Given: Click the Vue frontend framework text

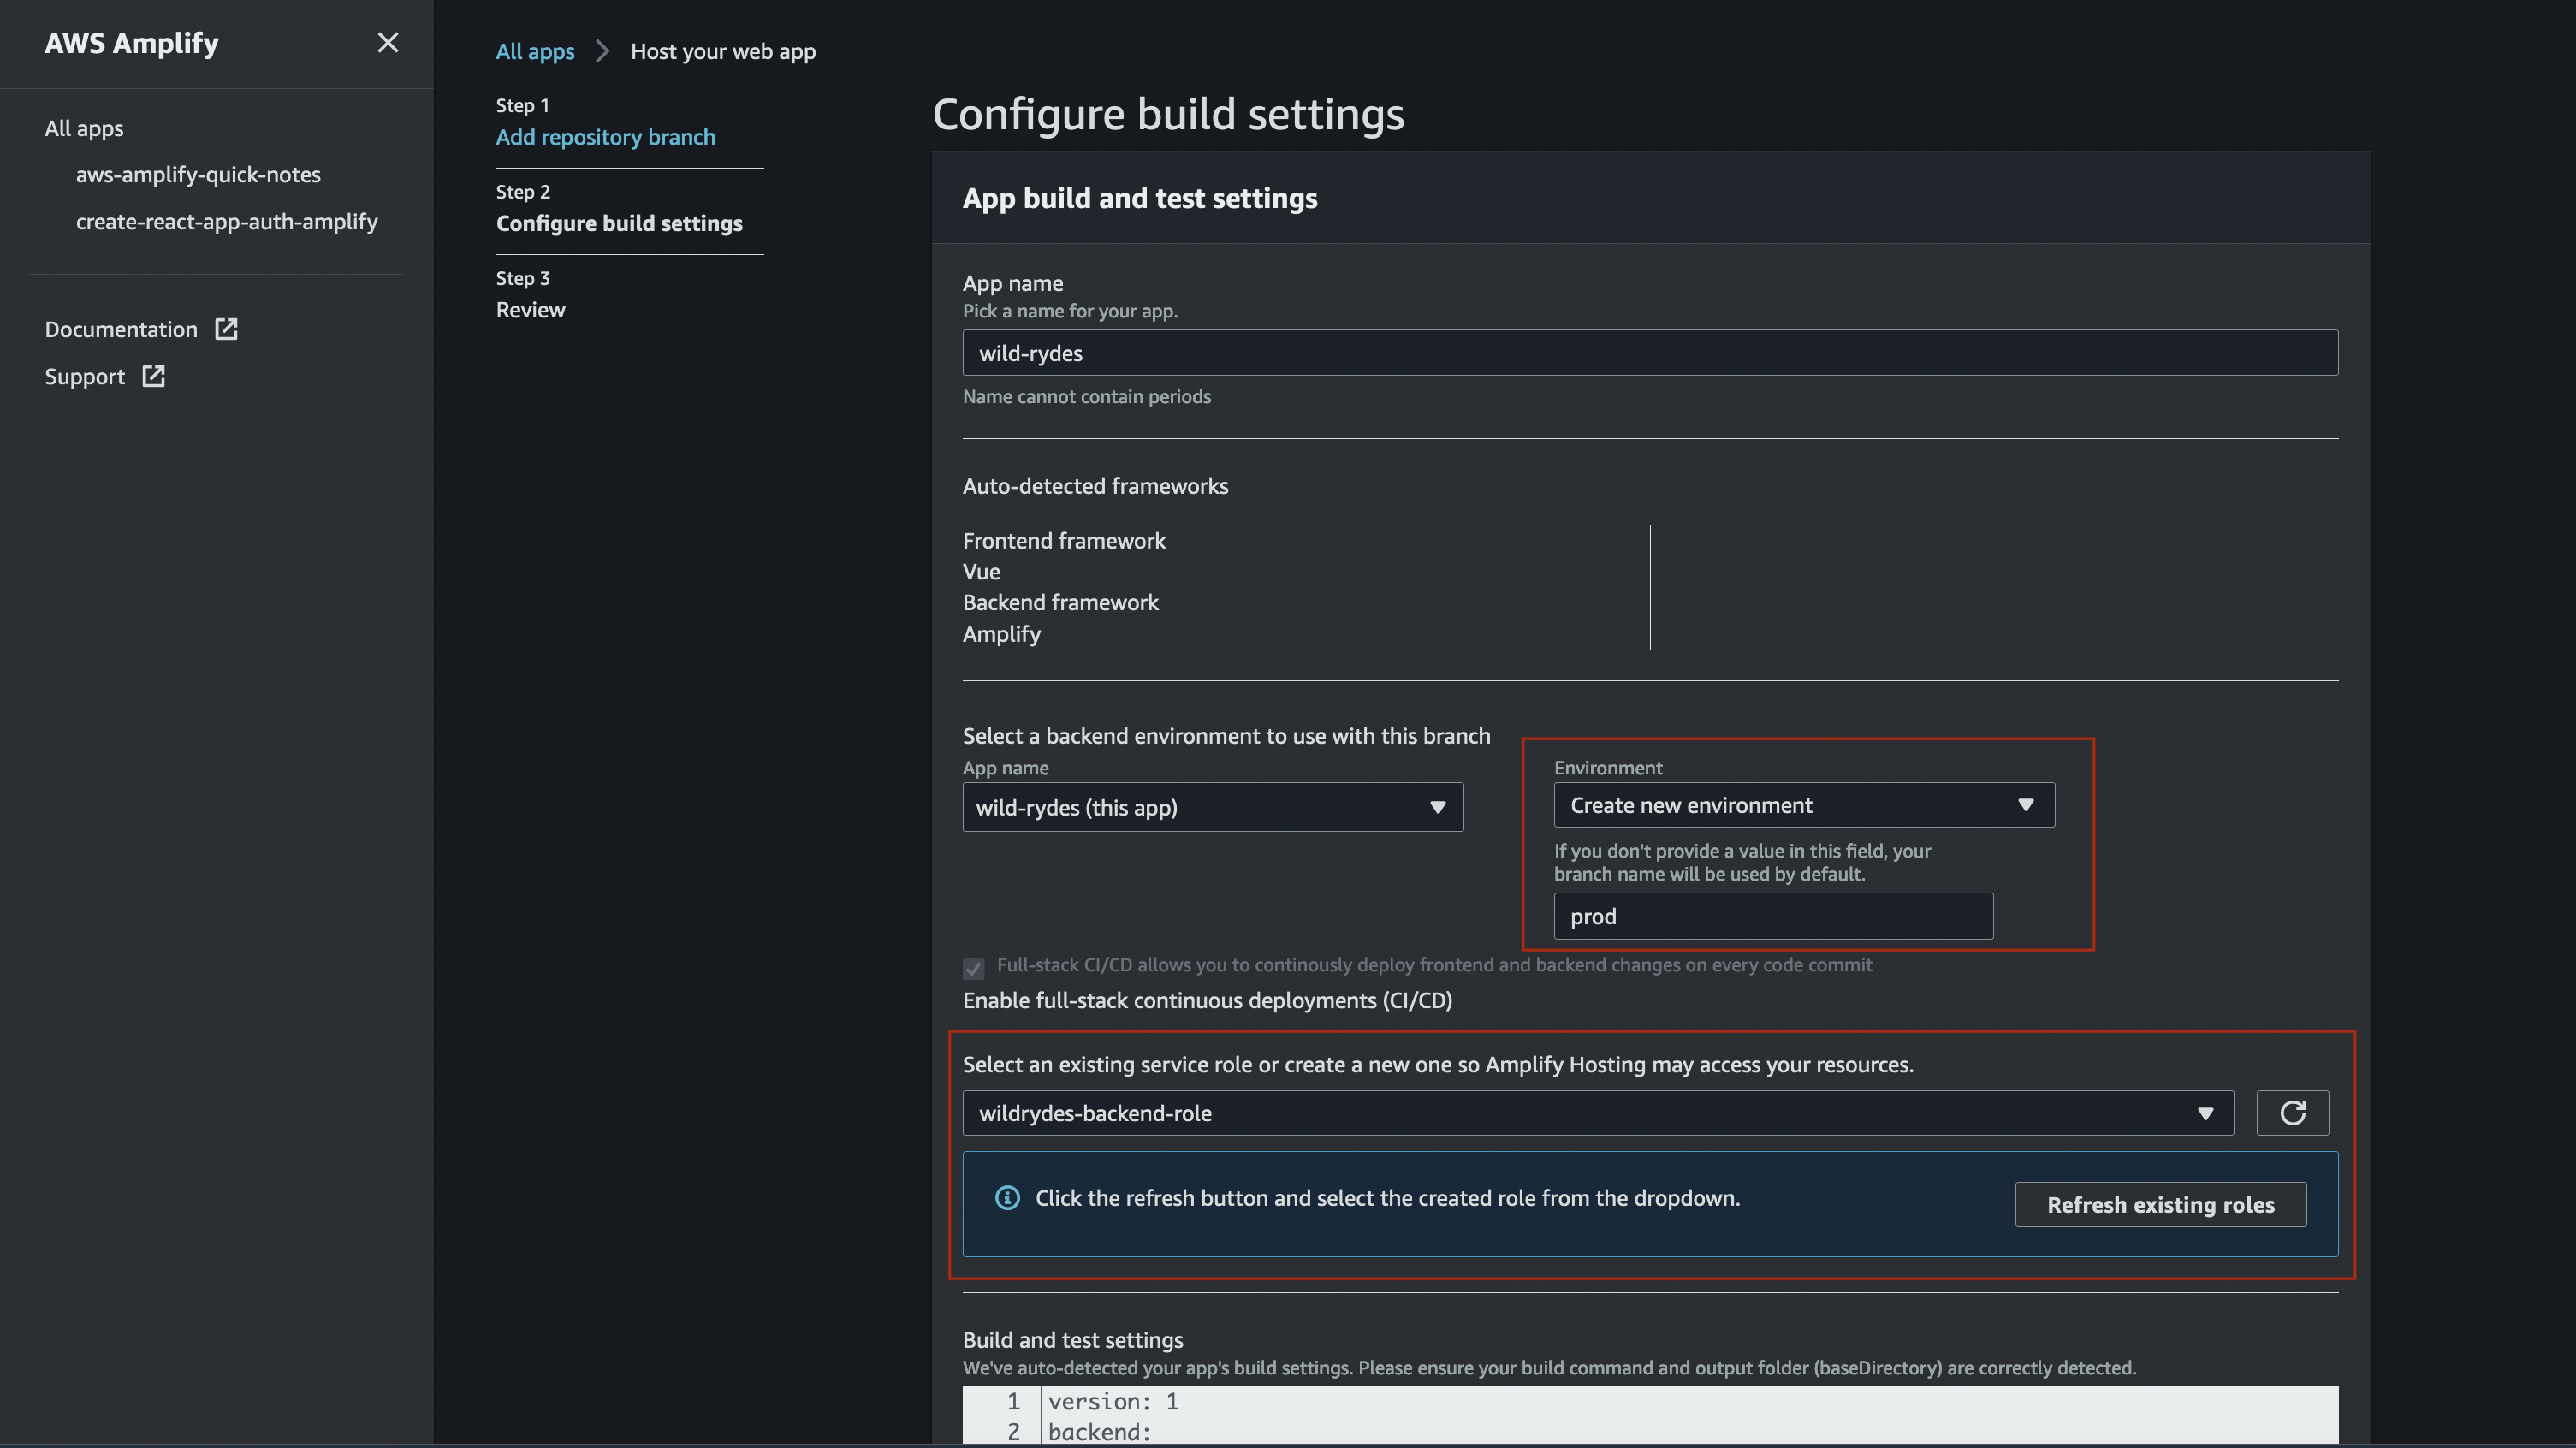Looking at the screenshot, I should [981, 571].
